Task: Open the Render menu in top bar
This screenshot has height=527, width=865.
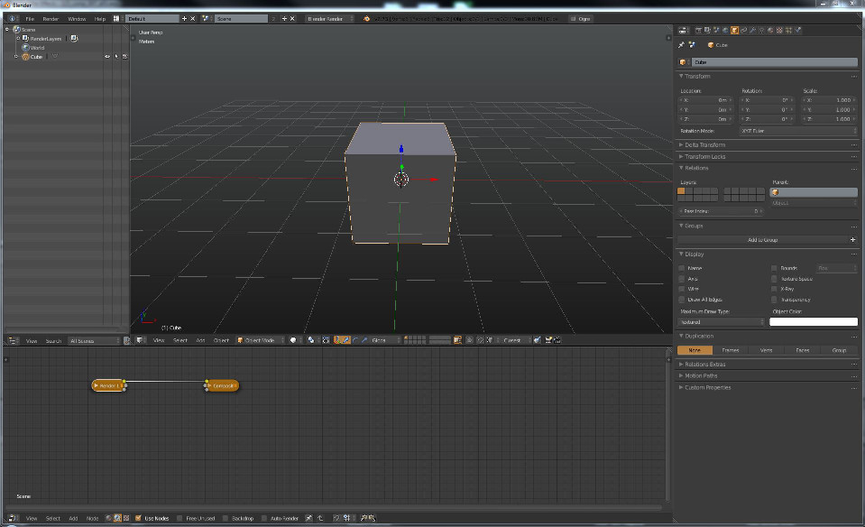Action: click(x=51, y=18)
